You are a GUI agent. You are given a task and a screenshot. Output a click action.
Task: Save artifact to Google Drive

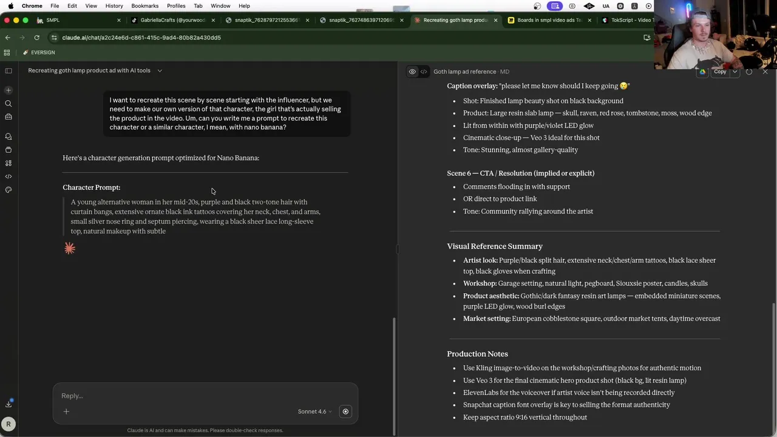click(702, 72)
